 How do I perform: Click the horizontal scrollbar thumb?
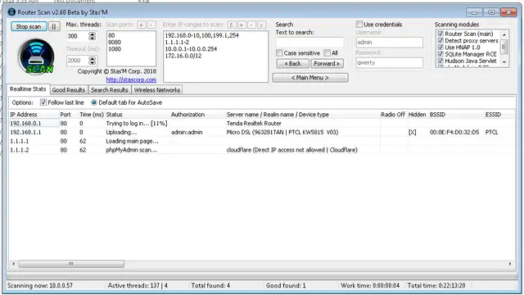pos(71,264)
